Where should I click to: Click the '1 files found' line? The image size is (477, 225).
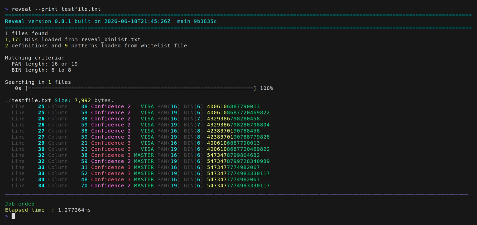click(26, 33)
